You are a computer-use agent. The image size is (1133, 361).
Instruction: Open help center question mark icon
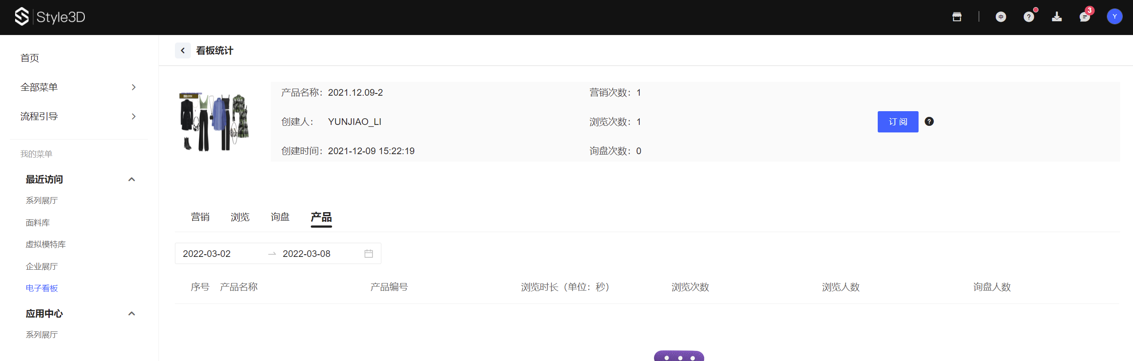[1029, 17]
